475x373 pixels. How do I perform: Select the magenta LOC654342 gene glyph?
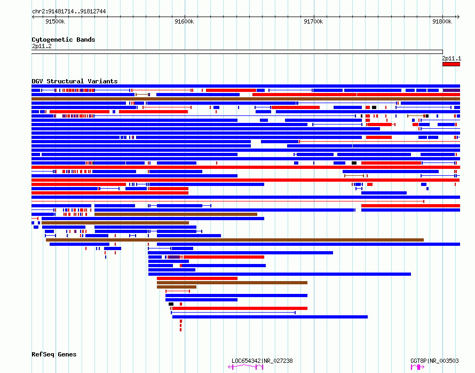click(246, 367)
